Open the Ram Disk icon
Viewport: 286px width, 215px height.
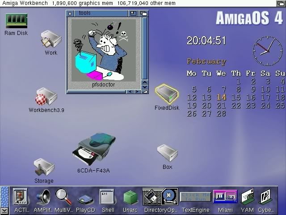click(x=16, y=21)
